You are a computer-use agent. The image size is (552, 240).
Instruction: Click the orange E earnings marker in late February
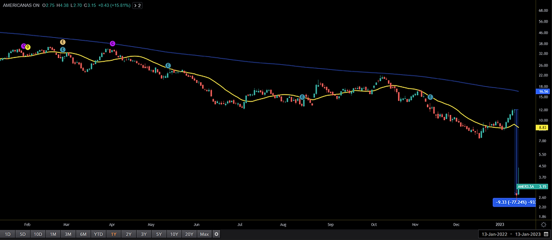[x=63, y=42]
